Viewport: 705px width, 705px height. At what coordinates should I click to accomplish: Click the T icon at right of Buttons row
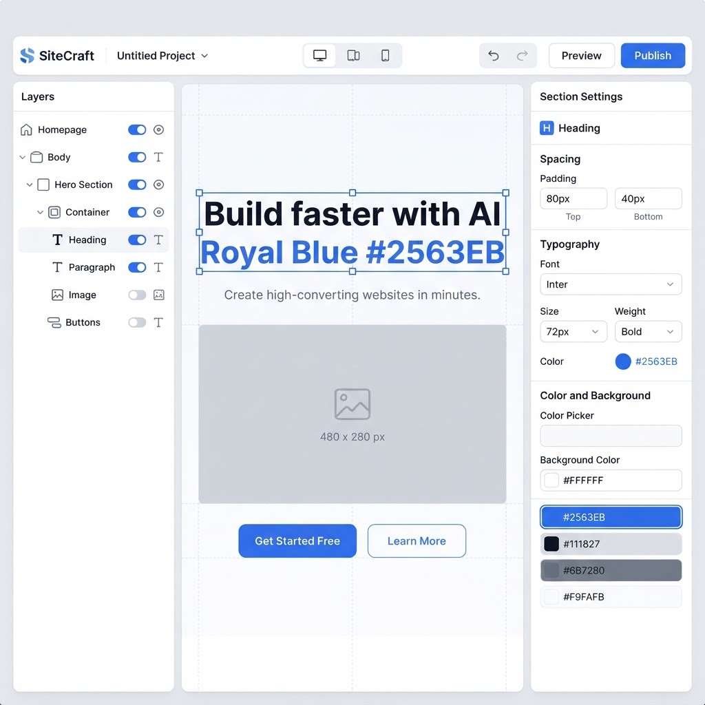[x=158, y=322]
